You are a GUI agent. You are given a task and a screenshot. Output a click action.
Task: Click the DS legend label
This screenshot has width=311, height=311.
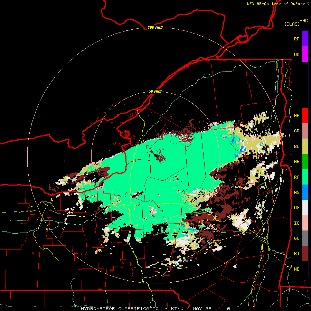coord(296,208)
